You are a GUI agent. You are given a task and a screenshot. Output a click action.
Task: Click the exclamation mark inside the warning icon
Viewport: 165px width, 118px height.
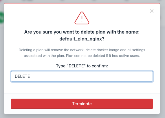(82, 19)
